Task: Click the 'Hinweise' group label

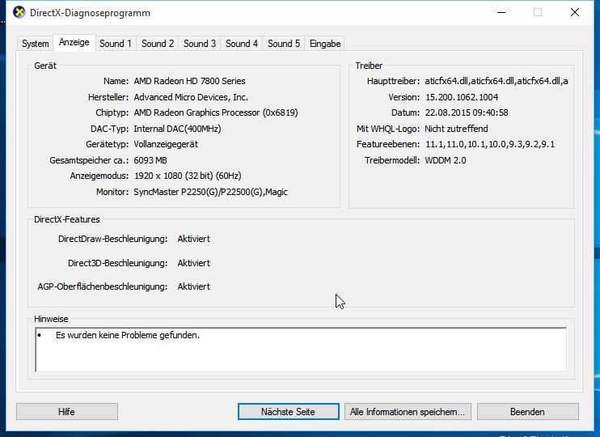Action: click(51, 319)
